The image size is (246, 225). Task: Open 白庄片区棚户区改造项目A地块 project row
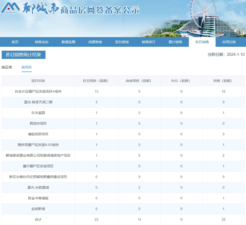click(38, 91)
